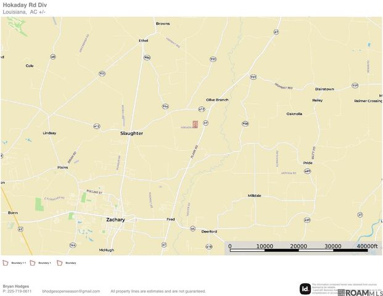Image resolution: width=383 pixels, height=296 pixels.
Task: Click the 10000 scale bar label
Action: click(265, 246)
